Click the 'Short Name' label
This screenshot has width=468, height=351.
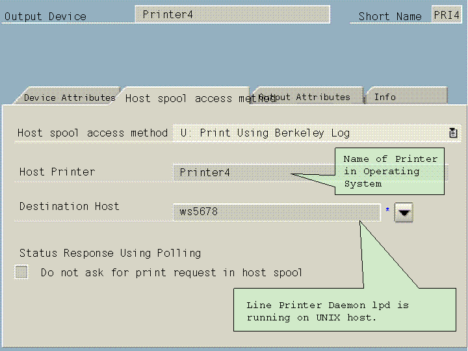point(390,16)
